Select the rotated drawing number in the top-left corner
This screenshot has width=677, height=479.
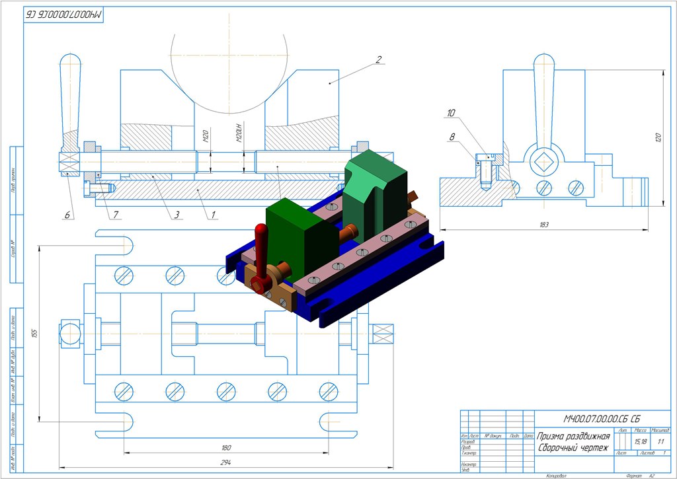point(63,15)
